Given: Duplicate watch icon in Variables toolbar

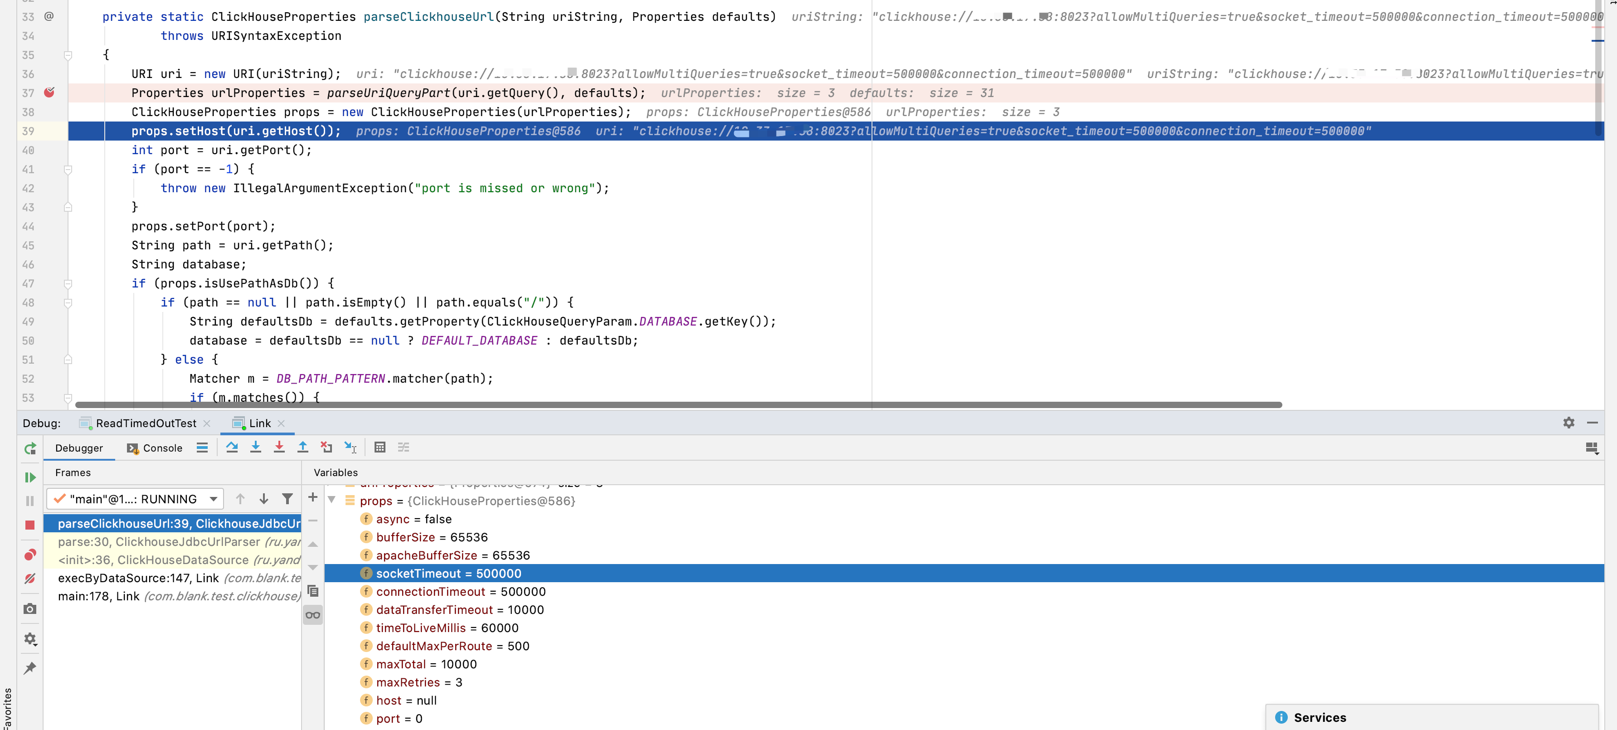Looking at the screenshot, I should click(x=312, y=591).
